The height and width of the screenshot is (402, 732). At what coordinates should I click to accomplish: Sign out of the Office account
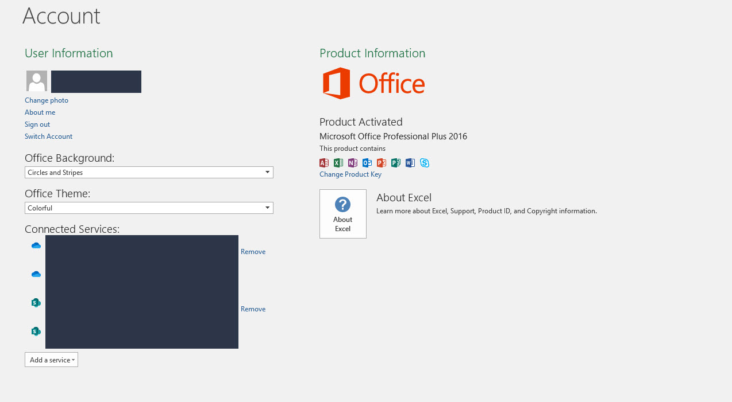[37, 124]
